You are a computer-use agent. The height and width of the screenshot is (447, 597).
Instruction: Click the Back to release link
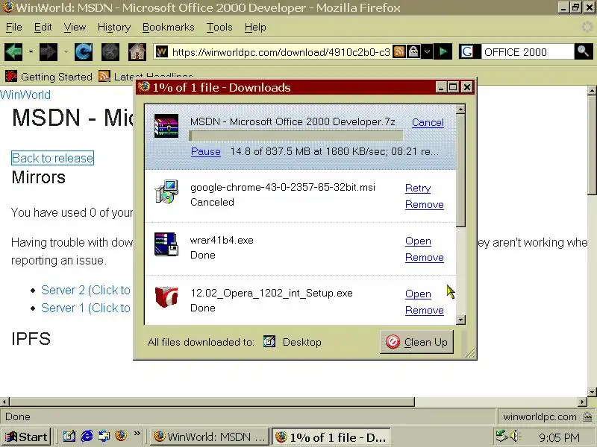click(x=52, y=158)
